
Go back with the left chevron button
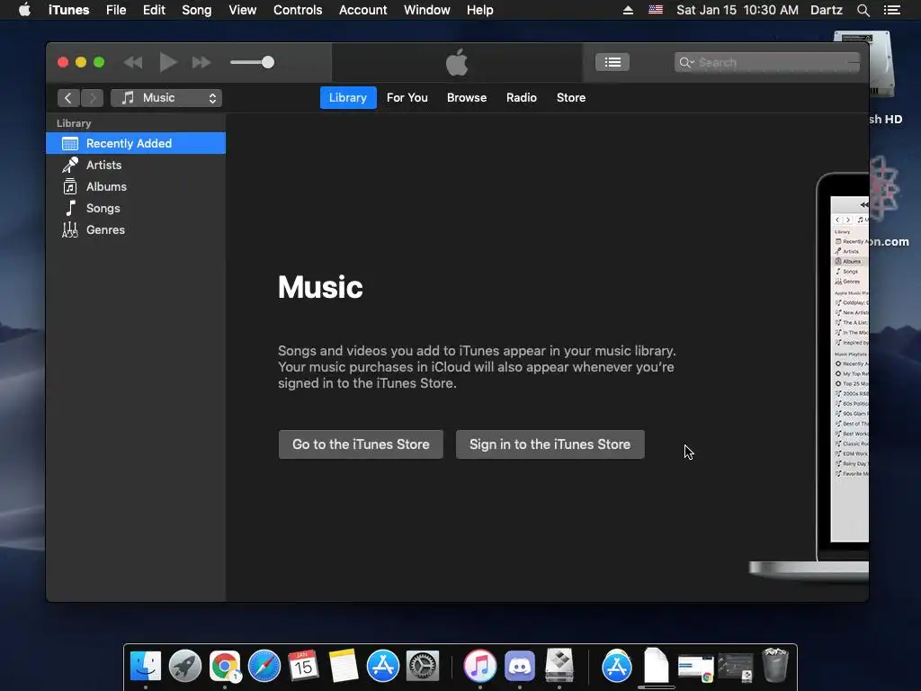pos(68,98)
